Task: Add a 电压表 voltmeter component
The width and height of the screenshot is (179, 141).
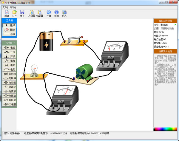Action: coord(9,96)
